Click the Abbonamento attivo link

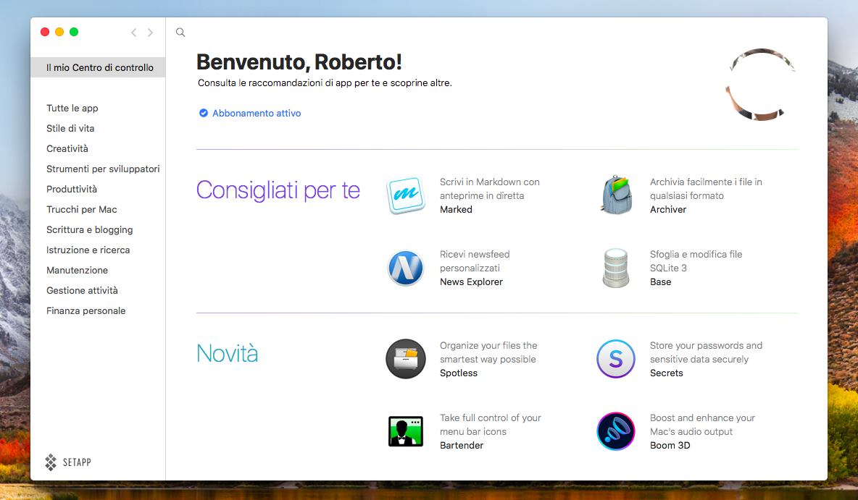click(257, 114)
